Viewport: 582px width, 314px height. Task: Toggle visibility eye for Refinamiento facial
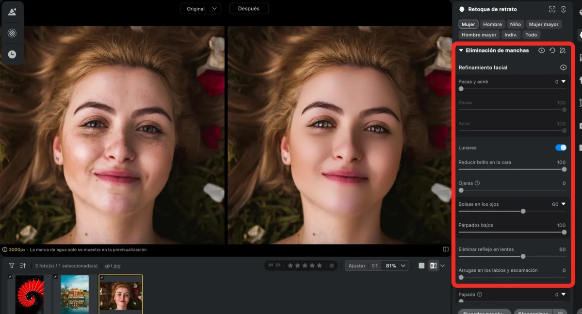(563, 67)
